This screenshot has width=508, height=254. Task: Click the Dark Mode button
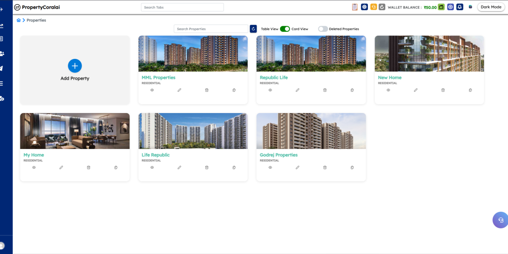click(491, 7)
